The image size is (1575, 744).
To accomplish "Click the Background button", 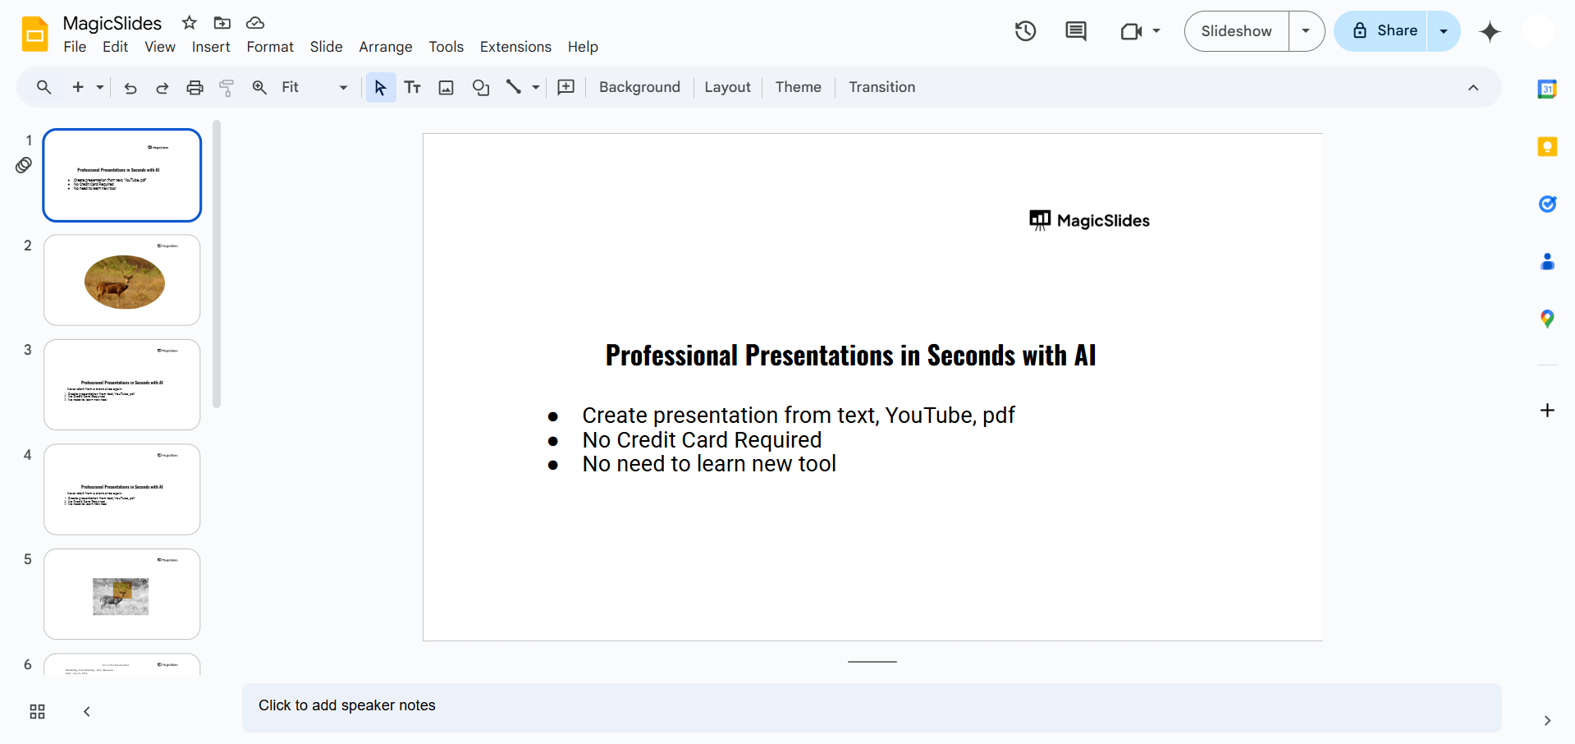I will tap(639, 87).
